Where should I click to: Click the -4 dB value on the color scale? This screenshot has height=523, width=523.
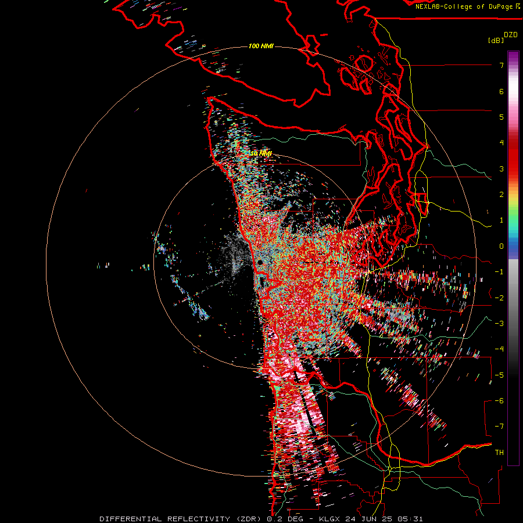(x=499, y=349)
